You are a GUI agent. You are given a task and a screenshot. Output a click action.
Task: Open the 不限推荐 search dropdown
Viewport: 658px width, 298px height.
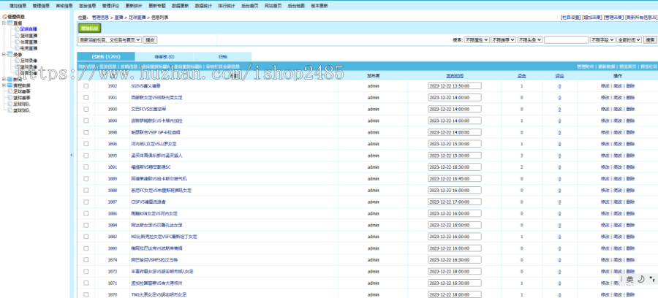coord(503,40)
